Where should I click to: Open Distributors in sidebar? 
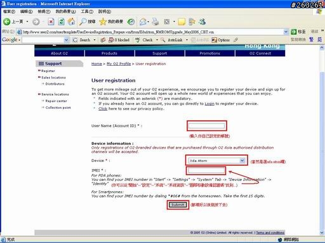tap(55, 84)
